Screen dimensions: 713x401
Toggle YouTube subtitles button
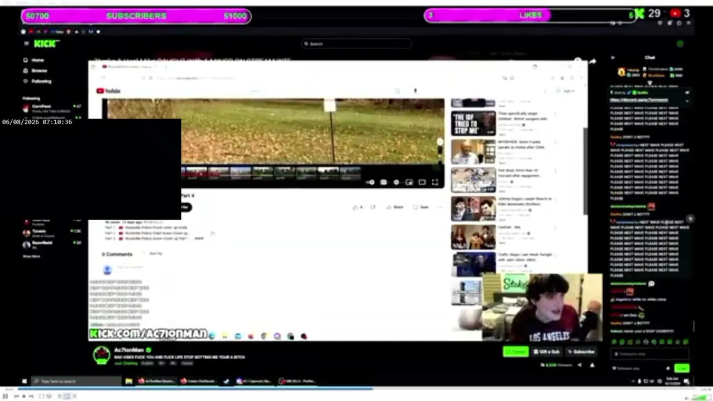pos(383,182)
